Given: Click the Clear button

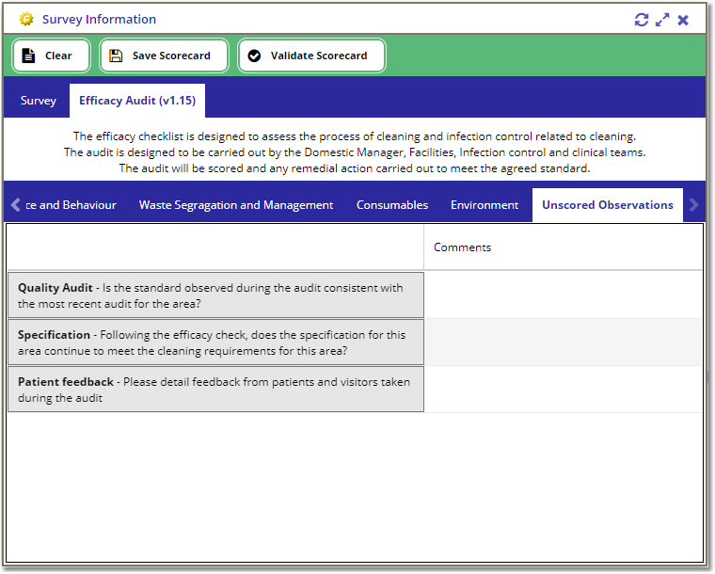Looking at the screenshot, I should tap(51, 56).
